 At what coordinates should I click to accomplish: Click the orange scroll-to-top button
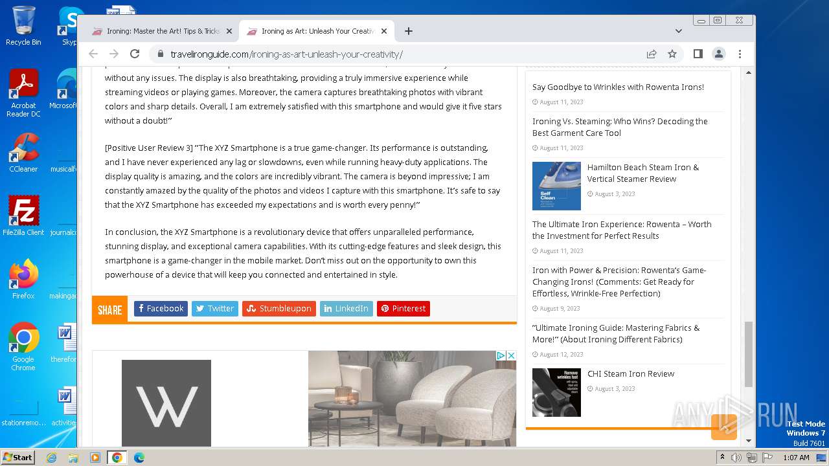pyautogui.click(x=724, y=427)
